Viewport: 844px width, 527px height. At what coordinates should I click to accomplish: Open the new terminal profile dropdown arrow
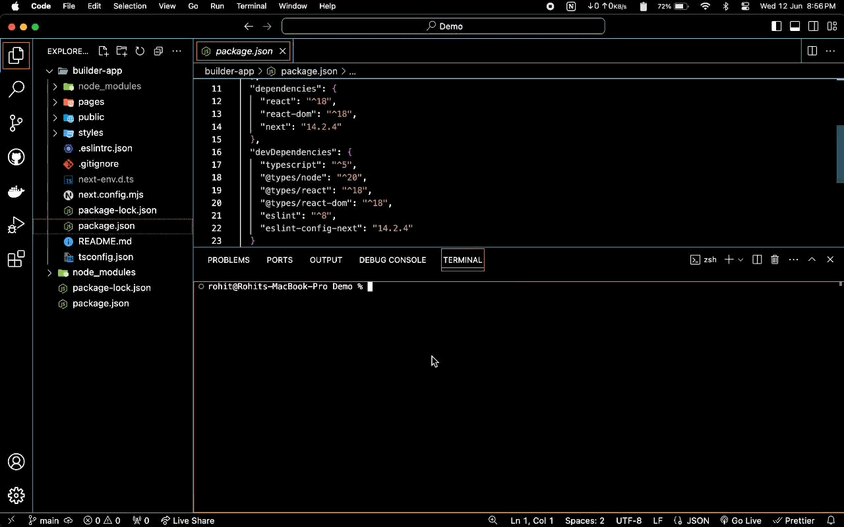click(740, 260)
